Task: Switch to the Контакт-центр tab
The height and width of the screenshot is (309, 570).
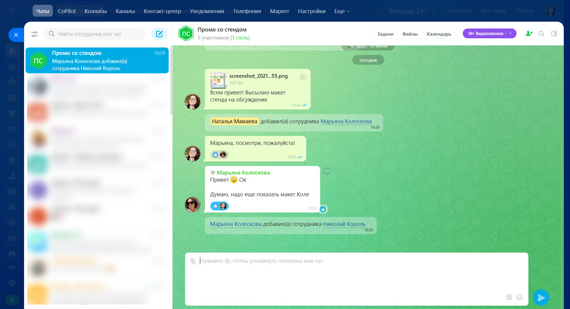Action: pyautogui.click(x=162, y=11)
